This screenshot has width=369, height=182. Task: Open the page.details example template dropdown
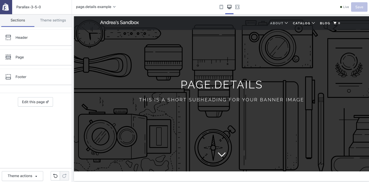(96, 7)
